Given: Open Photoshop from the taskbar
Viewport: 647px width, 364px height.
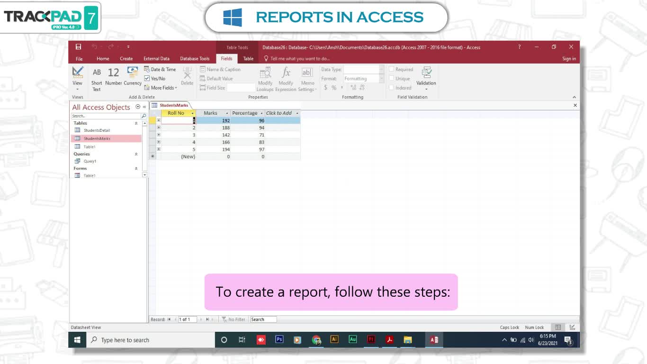Looking at the screenshot, I should [279, 340].
